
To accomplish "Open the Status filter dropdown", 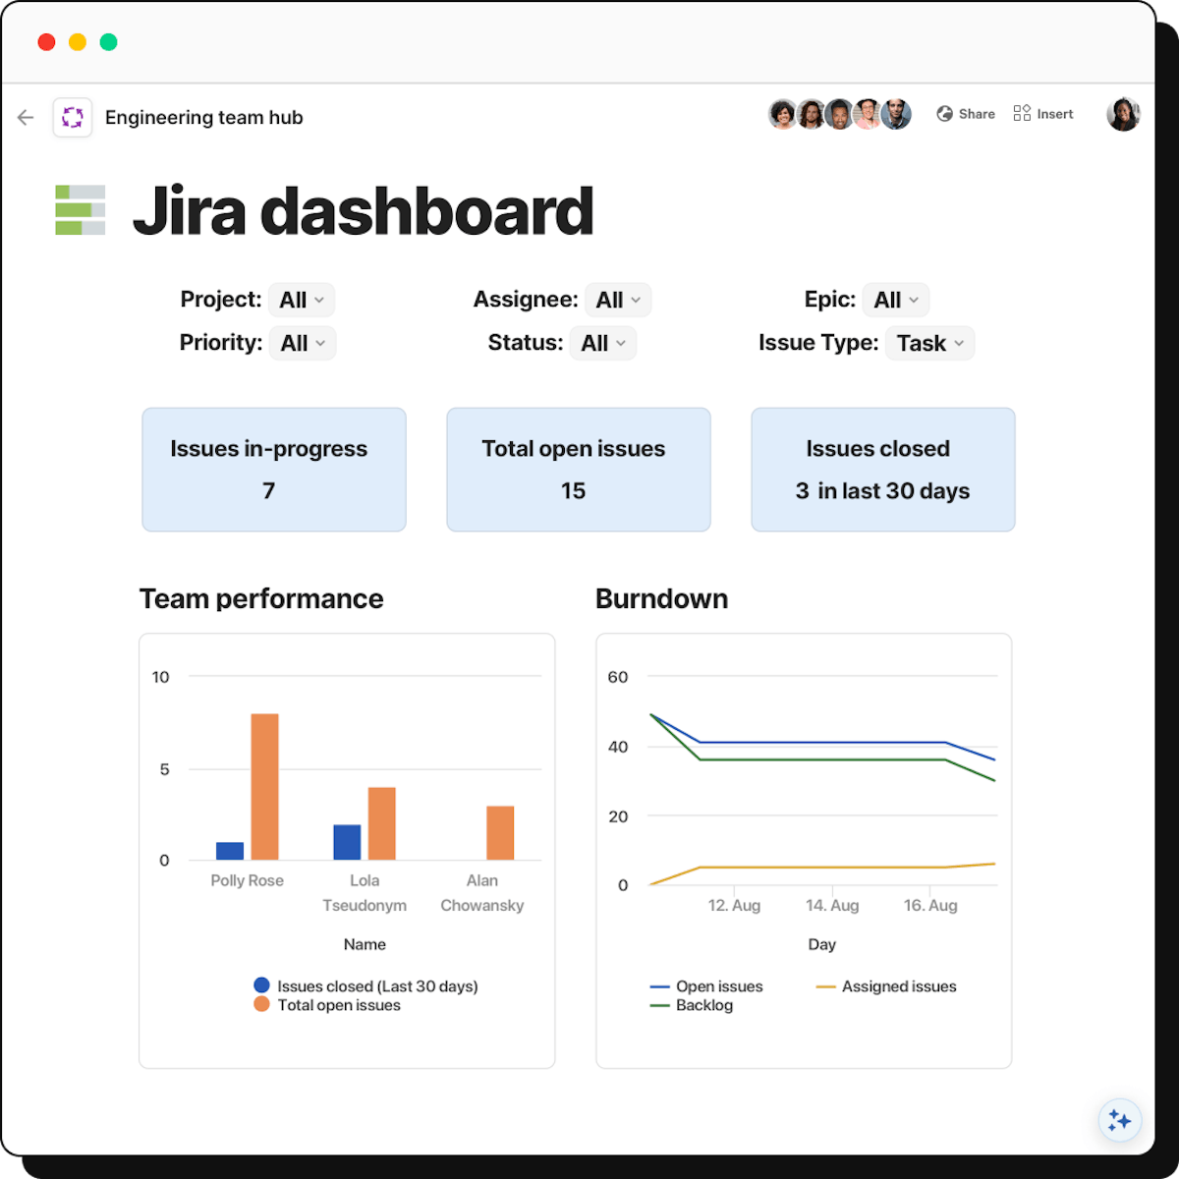I will pos(603,343).
